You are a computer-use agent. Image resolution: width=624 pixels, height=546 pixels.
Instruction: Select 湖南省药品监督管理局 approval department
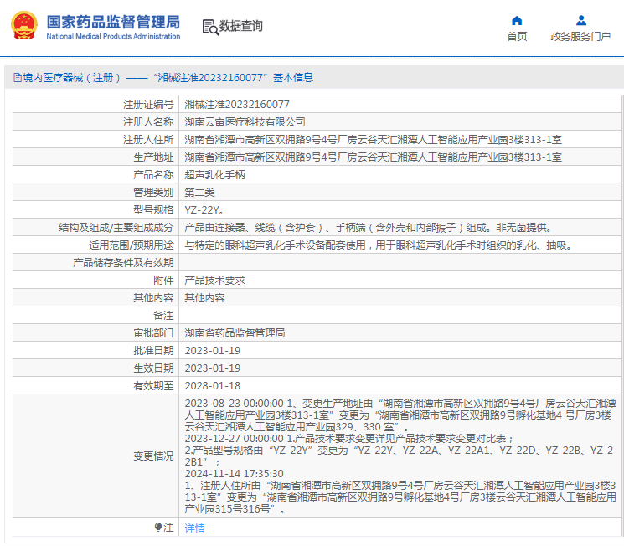click(x=235, y=333)
